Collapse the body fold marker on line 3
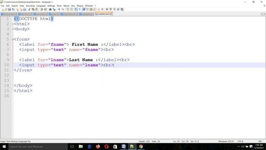266x150 pixels. 13,29
